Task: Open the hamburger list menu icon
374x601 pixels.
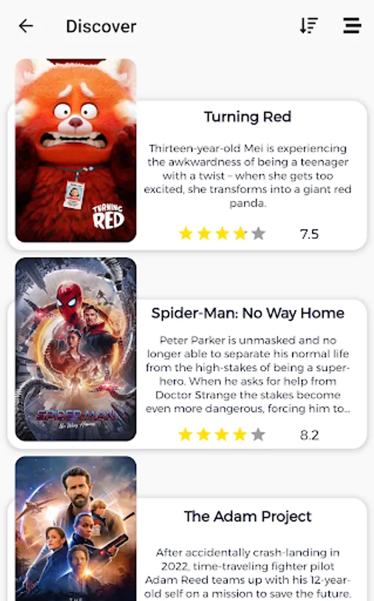Action: [x=352, y=25]
